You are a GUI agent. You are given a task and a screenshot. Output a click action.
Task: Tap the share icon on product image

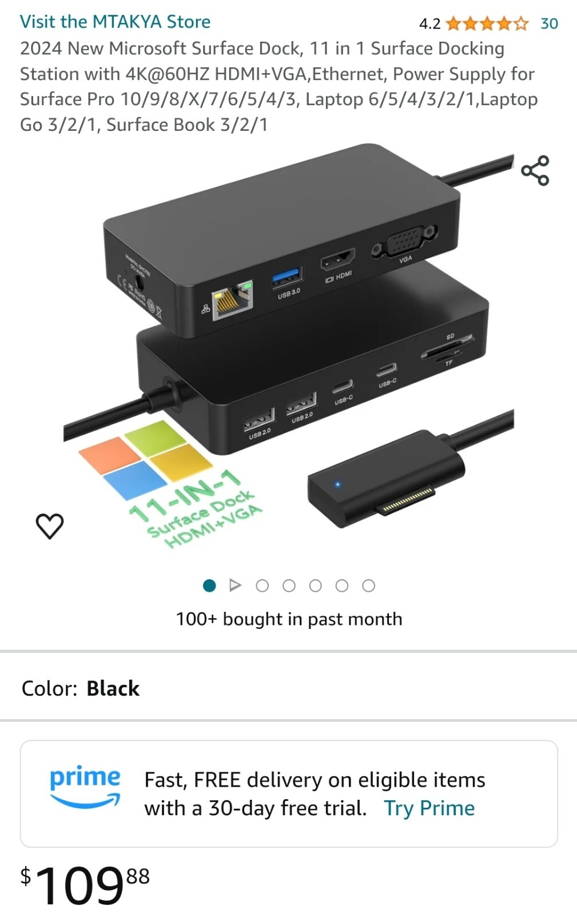click(x=535, y=170)
